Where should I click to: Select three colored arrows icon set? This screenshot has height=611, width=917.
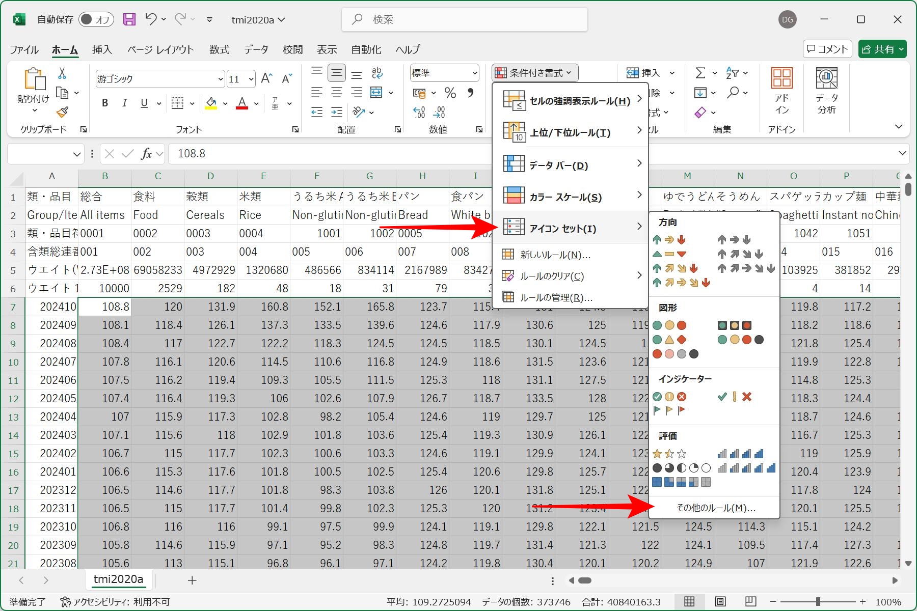[x=669, y=240]
